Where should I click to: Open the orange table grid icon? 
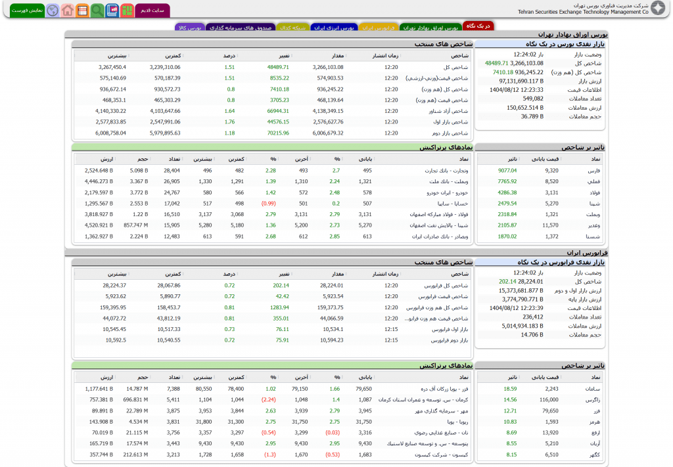pos(82,11)
